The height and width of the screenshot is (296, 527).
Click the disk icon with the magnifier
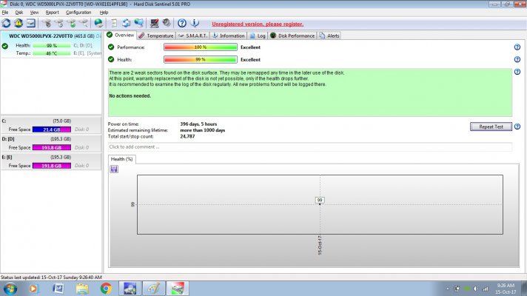(84, 23)
